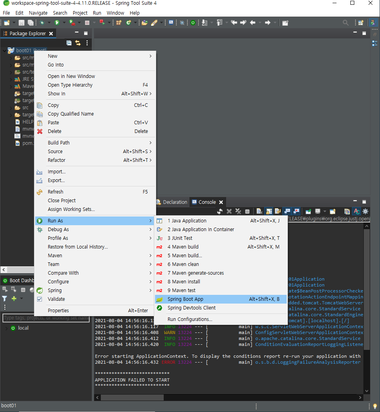Click the green Run toolbar icon

(57, 23)
